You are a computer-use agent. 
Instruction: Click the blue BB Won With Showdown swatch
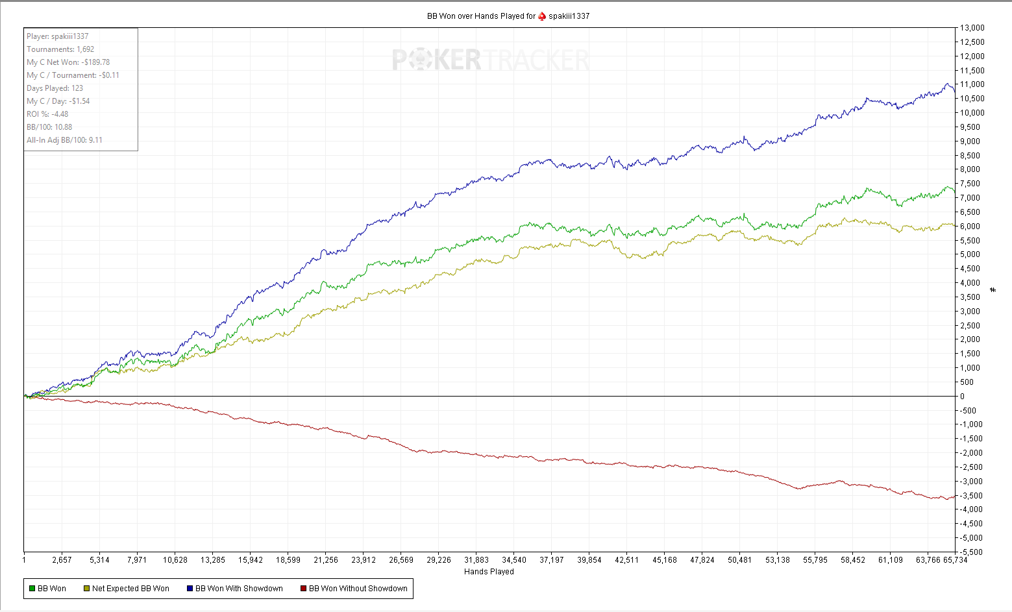point(190,589)
